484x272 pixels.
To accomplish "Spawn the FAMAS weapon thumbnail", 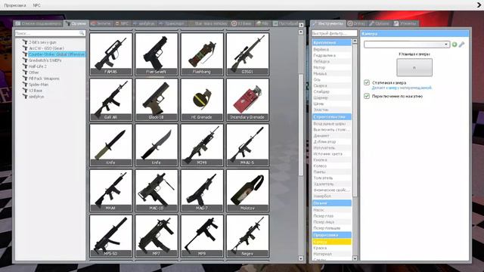I will (111, 54).
